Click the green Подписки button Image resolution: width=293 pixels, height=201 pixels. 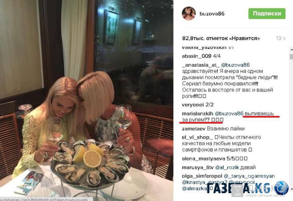(267, 14)
